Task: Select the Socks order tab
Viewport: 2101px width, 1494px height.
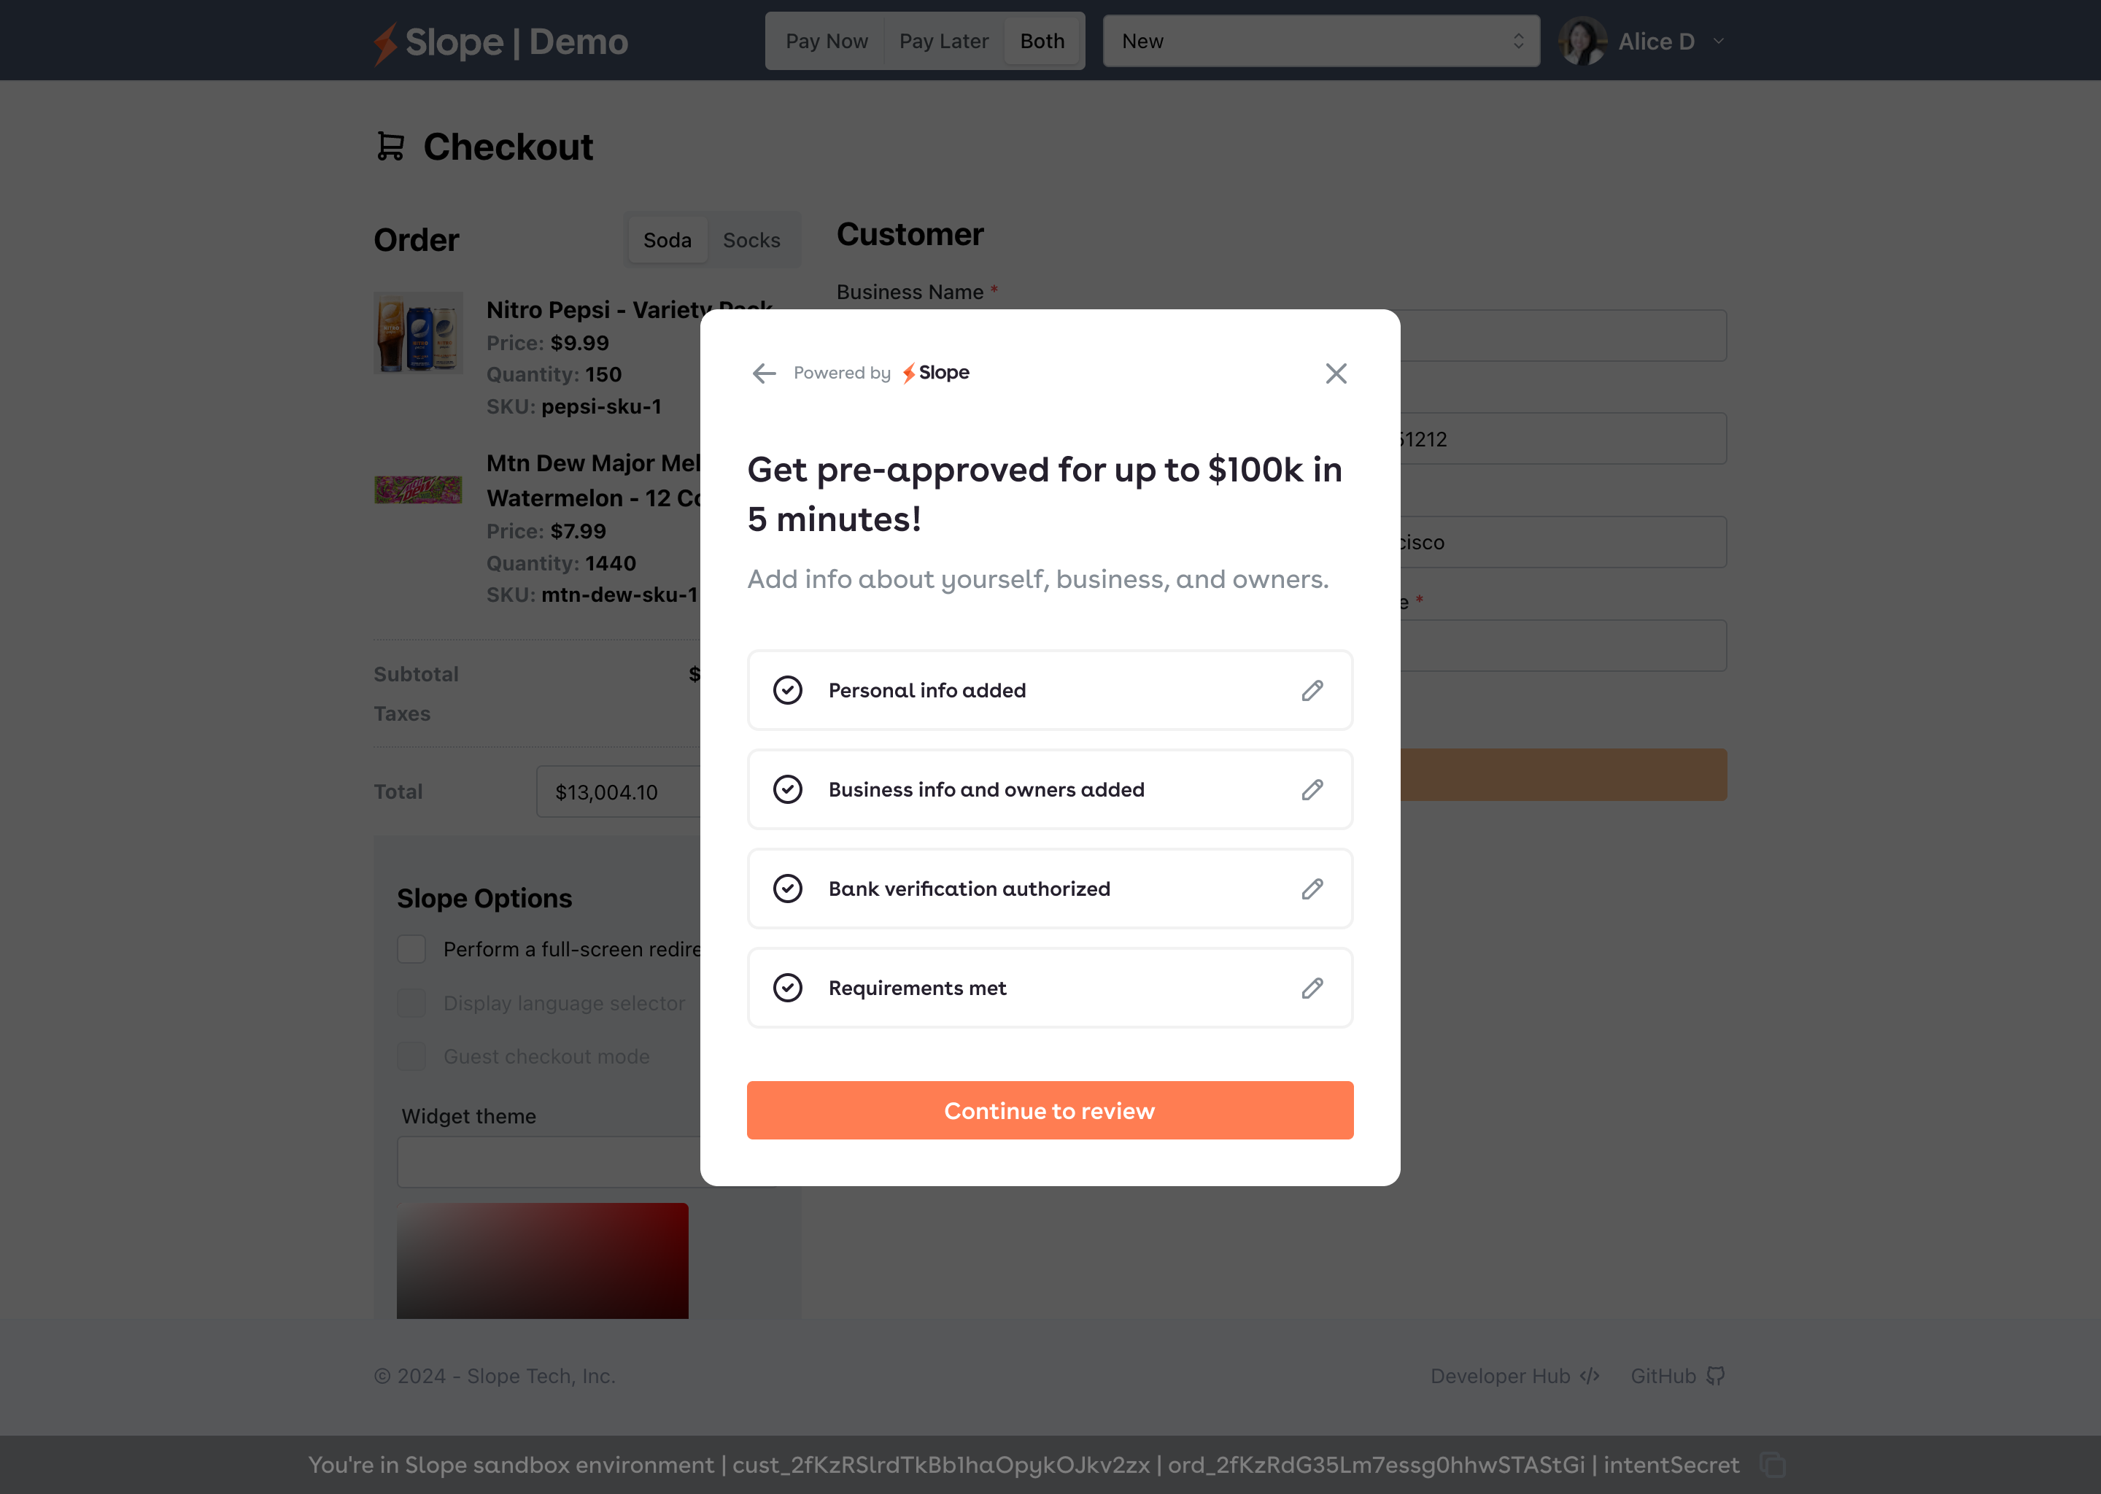Action: [x=751, y=240]
